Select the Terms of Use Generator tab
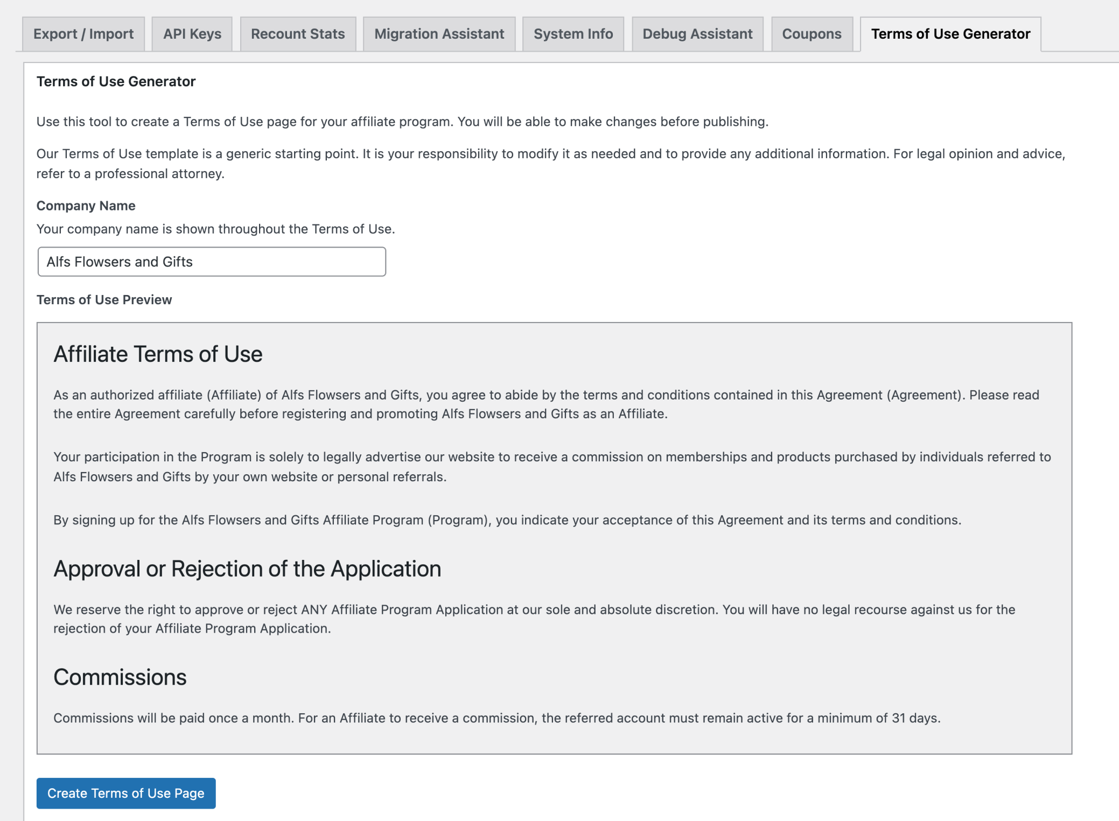This screenshot has width=1119, height=821. pos(950,34)
